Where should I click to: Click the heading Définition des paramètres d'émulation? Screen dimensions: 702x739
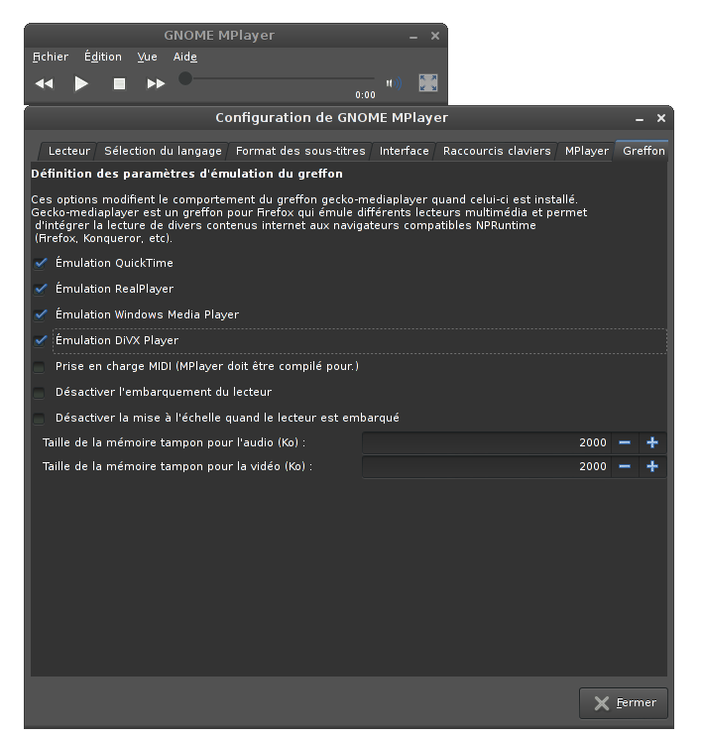coord(186,174)
